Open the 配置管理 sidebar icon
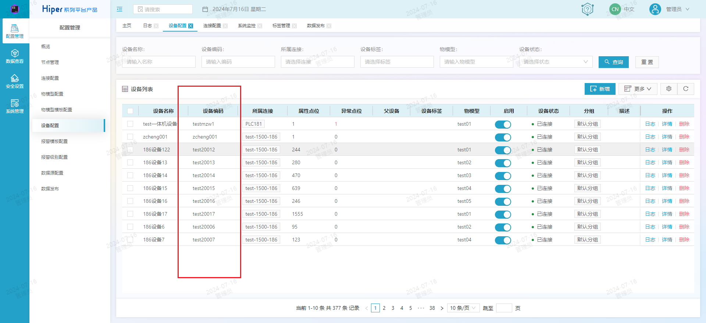This screenshot has height=323, width=706. [15, 31]
